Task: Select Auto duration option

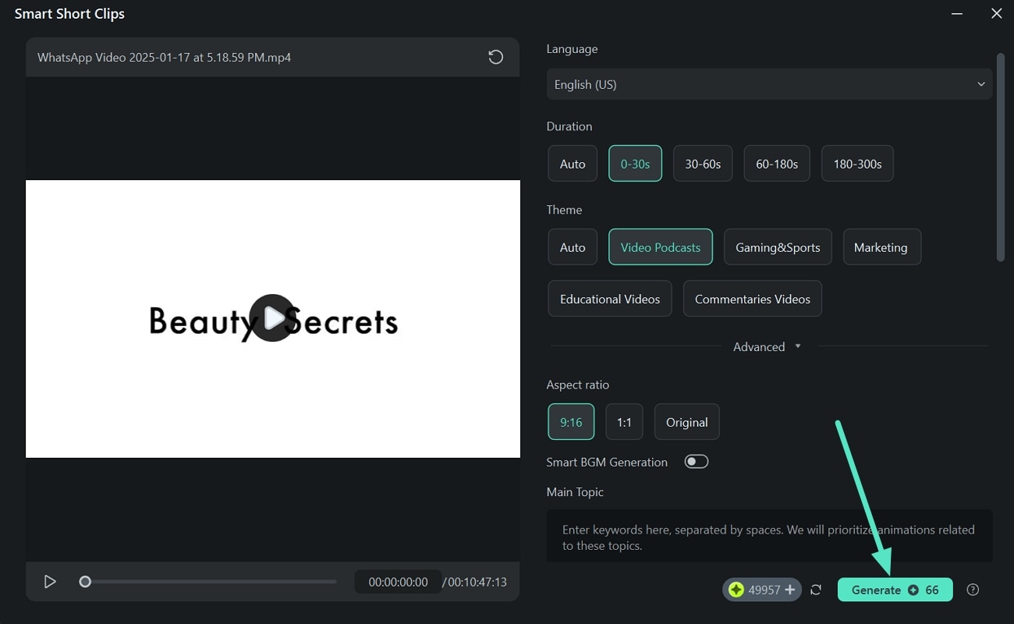Action: coord(573,164)
